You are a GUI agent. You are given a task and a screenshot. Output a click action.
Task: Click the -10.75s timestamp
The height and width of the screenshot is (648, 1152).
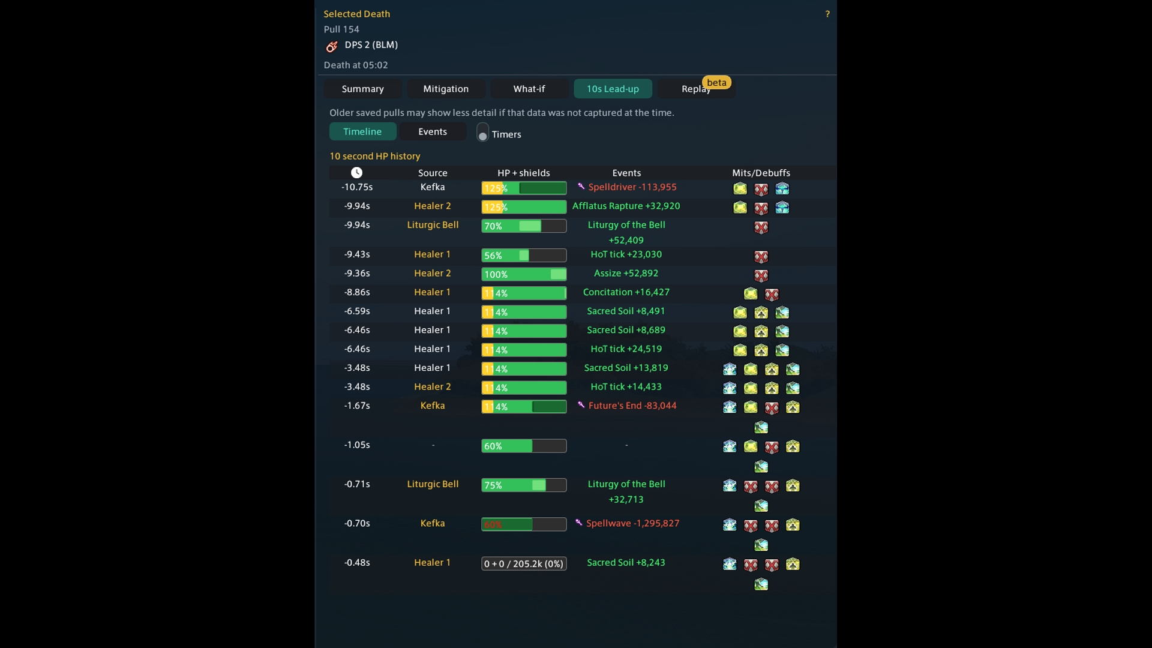point(357,187)
